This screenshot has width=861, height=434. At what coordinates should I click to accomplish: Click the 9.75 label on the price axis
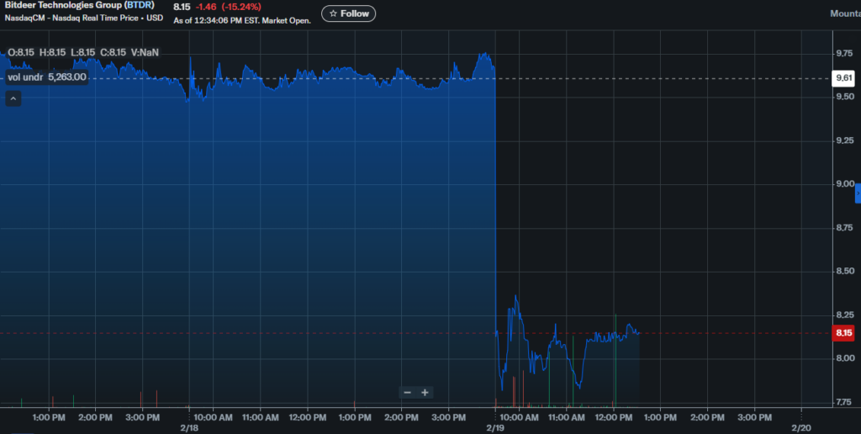click(844, 53)
